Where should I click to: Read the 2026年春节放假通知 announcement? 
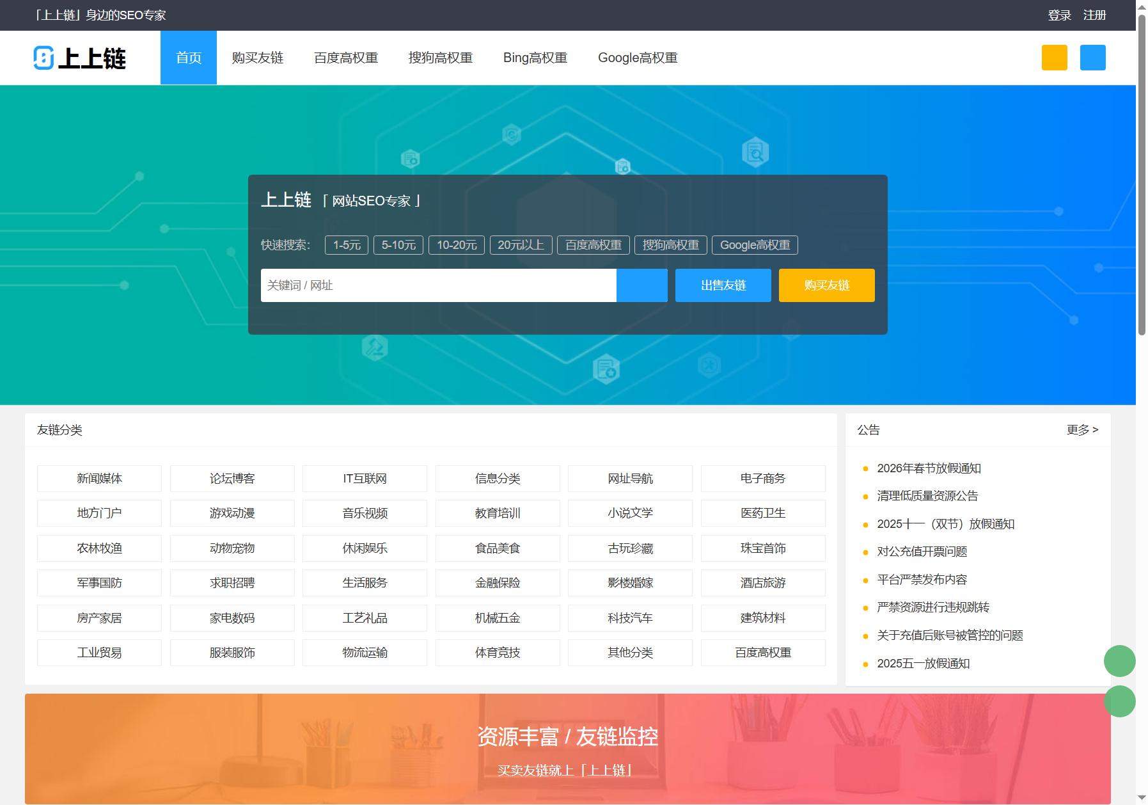click(x=929, y=468)
